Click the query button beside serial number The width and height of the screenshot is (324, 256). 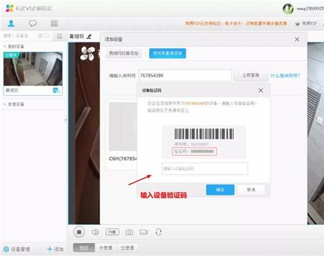coord(250,75)
